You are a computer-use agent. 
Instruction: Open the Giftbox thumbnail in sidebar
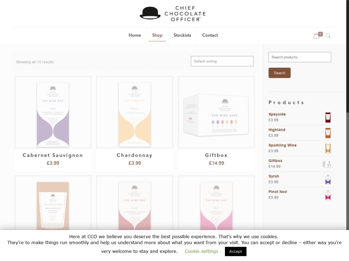coord(328,164)
